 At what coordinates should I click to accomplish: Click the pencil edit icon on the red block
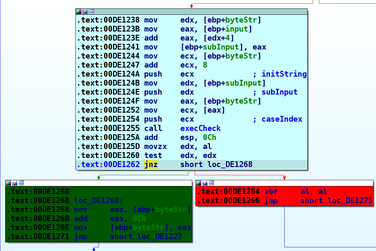click(205, 183)
